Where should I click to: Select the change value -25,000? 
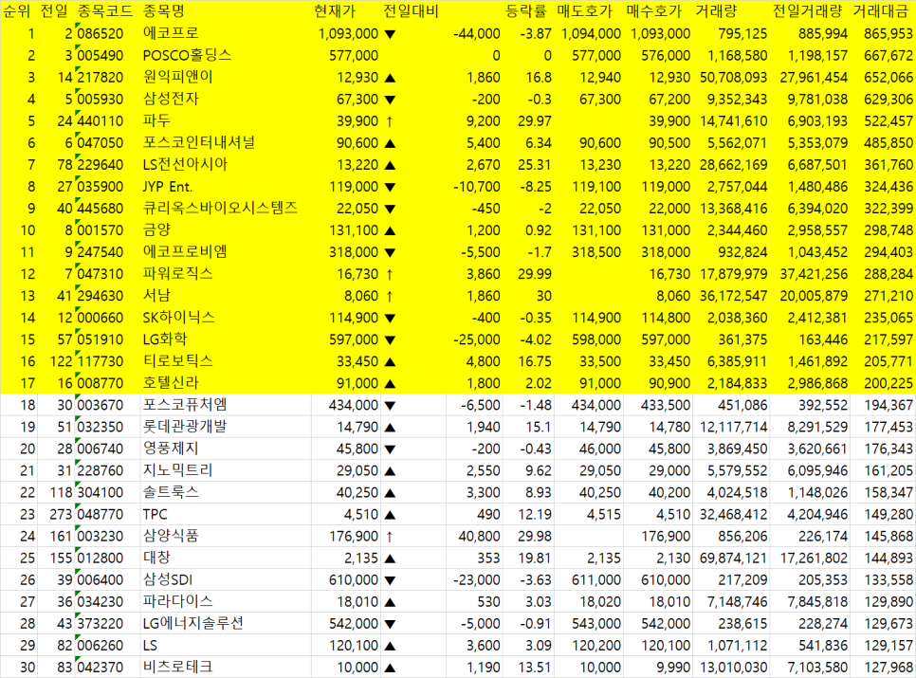[477, 339]
